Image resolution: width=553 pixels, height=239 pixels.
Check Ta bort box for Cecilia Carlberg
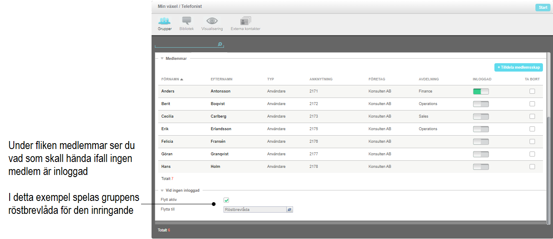click(532, 116)
